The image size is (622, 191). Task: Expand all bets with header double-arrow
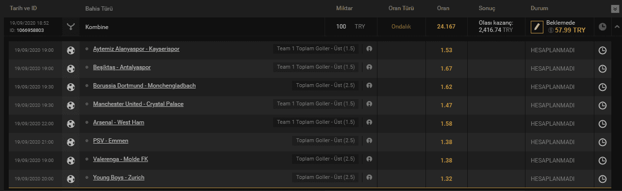[x=615, y=8]
